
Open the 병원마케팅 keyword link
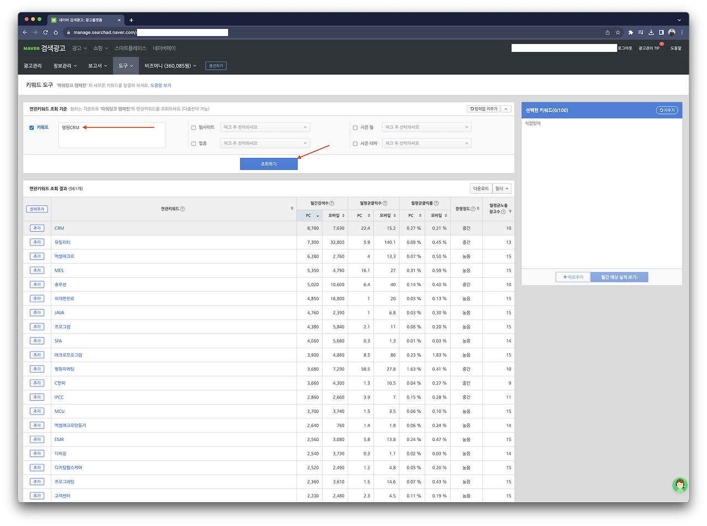[64, 369]
